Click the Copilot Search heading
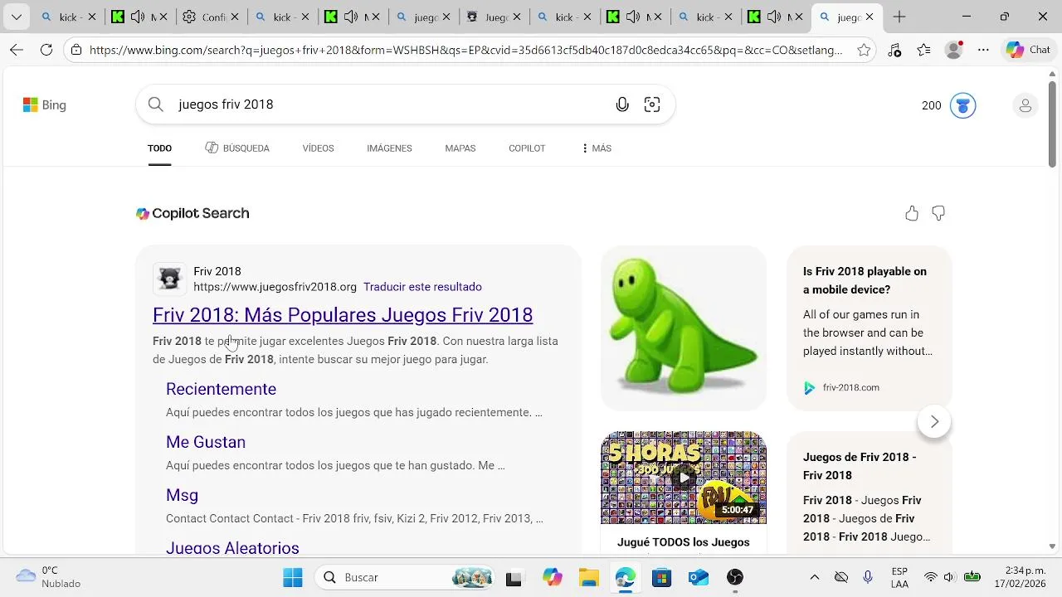Screen dimensions: 1062x597 (x=192, y=214)
